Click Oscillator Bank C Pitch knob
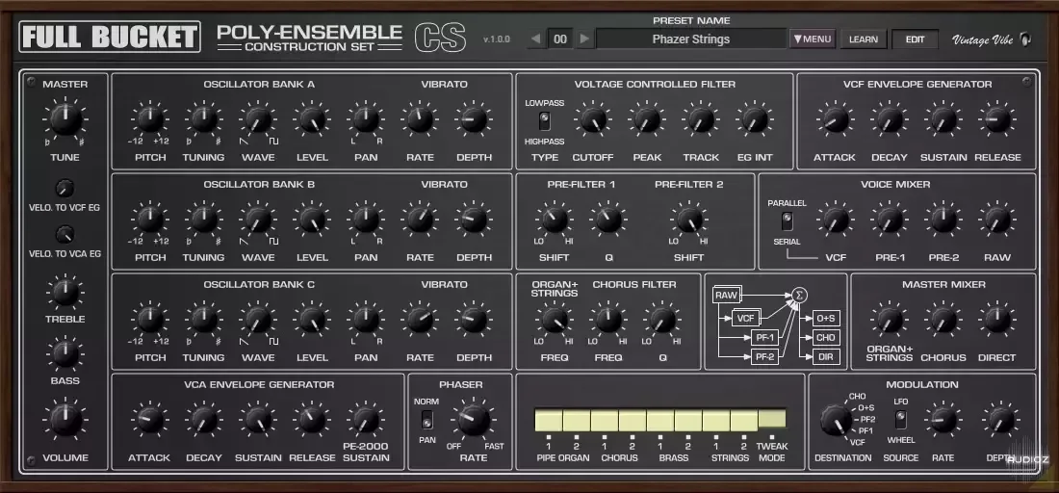Screen dimensions: 1059x493 click(150, 320)
